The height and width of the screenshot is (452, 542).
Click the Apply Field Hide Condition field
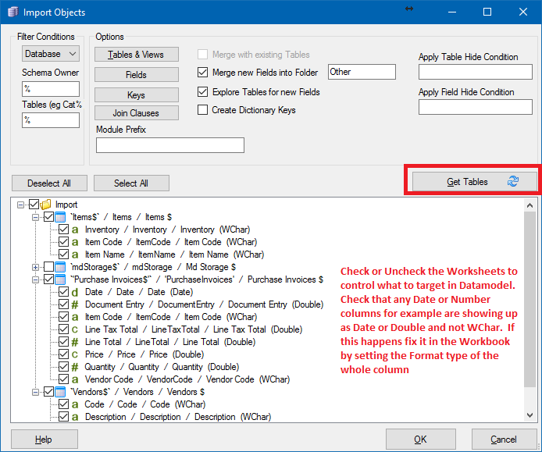point(476,107)
